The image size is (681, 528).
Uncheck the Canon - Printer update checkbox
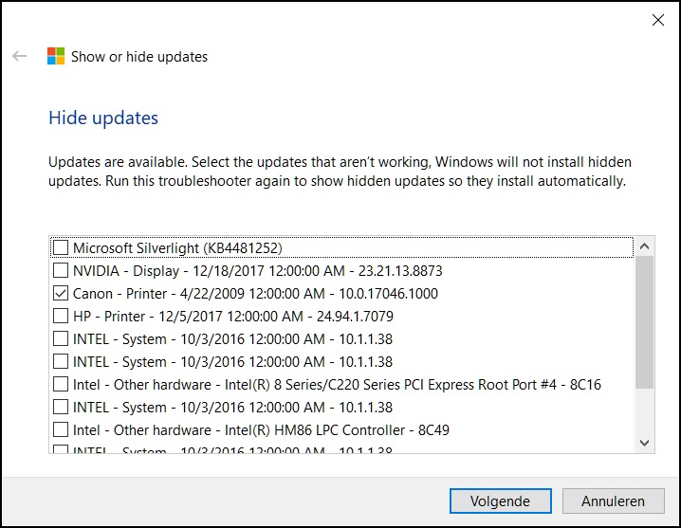61,294
